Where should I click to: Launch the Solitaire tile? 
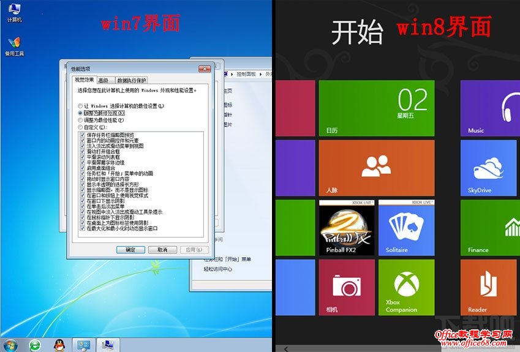click(406, 227)
